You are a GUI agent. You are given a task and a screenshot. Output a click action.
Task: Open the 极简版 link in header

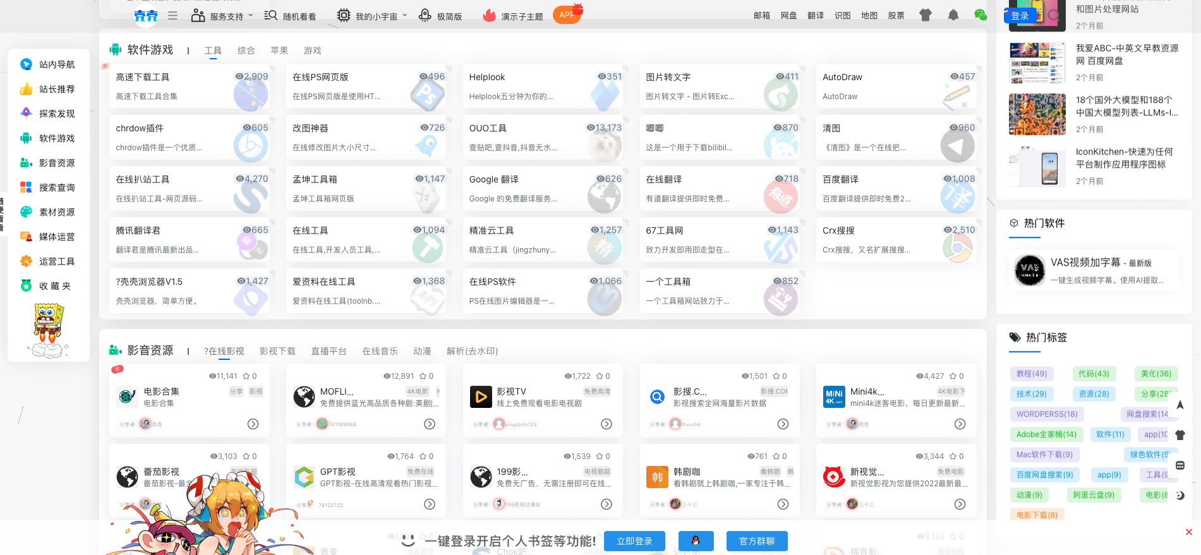coord(440,16)
